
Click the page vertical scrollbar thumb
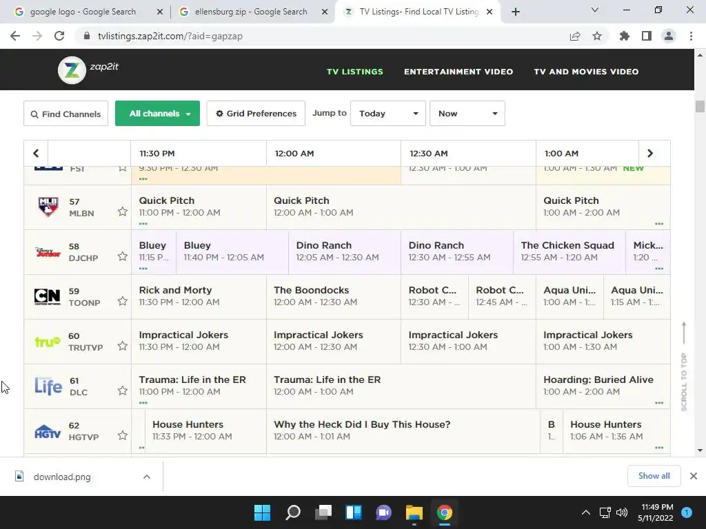click(x=700, y=107)
